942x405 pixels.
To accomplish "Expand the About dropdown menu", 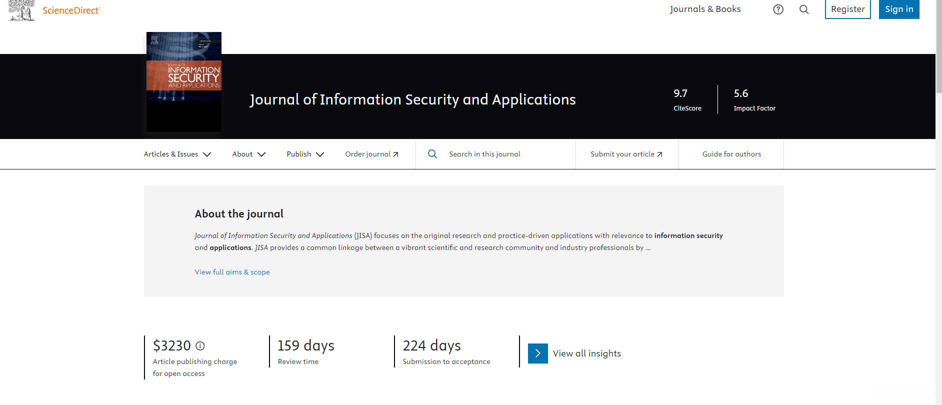I will click(248, 154).
